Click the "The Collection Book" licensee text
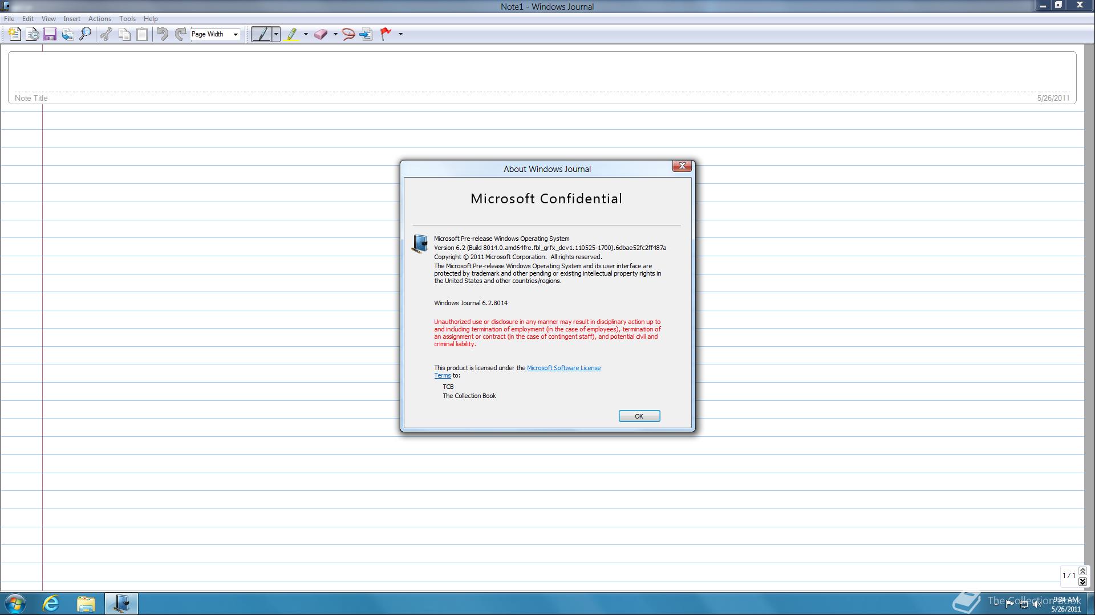This screenshot has width=1095, height=615. point(469,396)
